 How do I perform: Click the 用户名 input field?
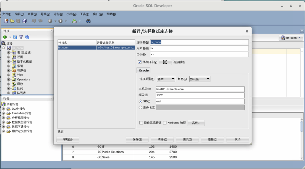coord(199,48)
